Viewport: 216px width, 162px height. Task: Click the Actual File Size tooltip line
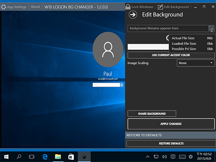point(192,38)
